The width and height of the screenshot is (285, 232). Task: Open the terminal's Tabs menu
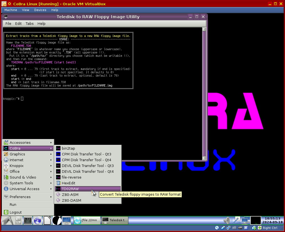click(30, 23)
